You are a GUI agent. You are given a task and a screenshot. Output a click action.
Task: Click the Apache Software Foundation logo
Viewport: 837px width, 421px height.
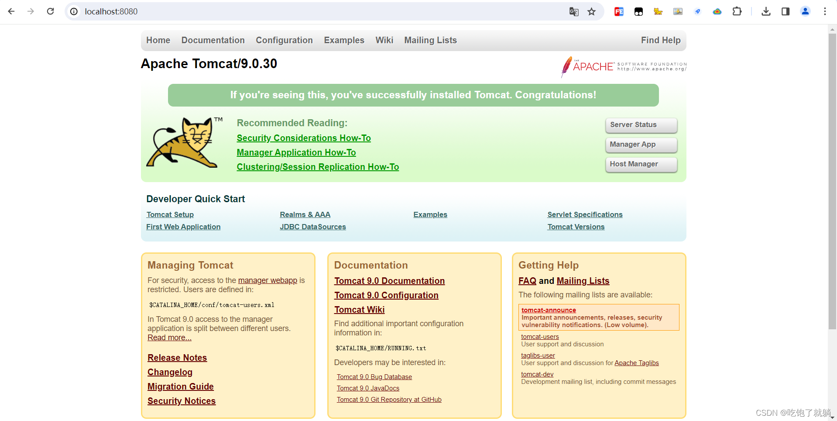pos(624,67)
